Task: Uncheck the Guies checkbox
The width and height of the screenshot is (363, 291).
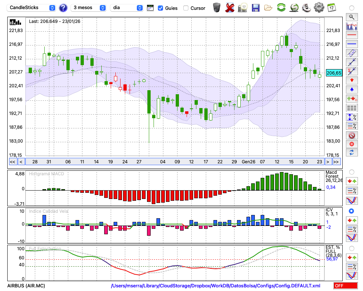Action: tap(160, 8)
